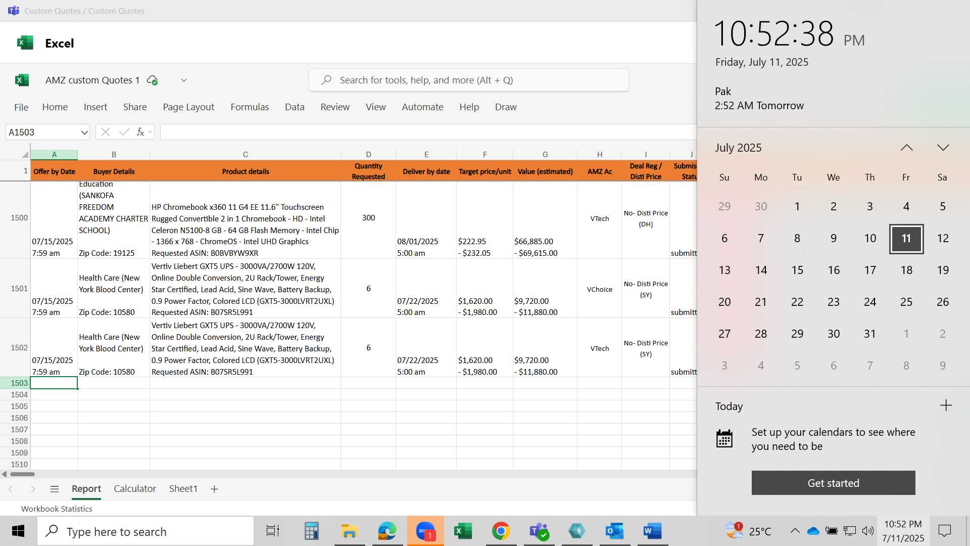Open the all sheets list icon
The height and width of the screenshot is (546, 970).
point(55,489)
